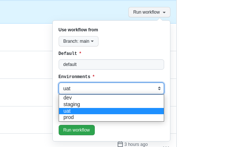Click the calendar icon beside 3 hours ago

tap(120, 144)
